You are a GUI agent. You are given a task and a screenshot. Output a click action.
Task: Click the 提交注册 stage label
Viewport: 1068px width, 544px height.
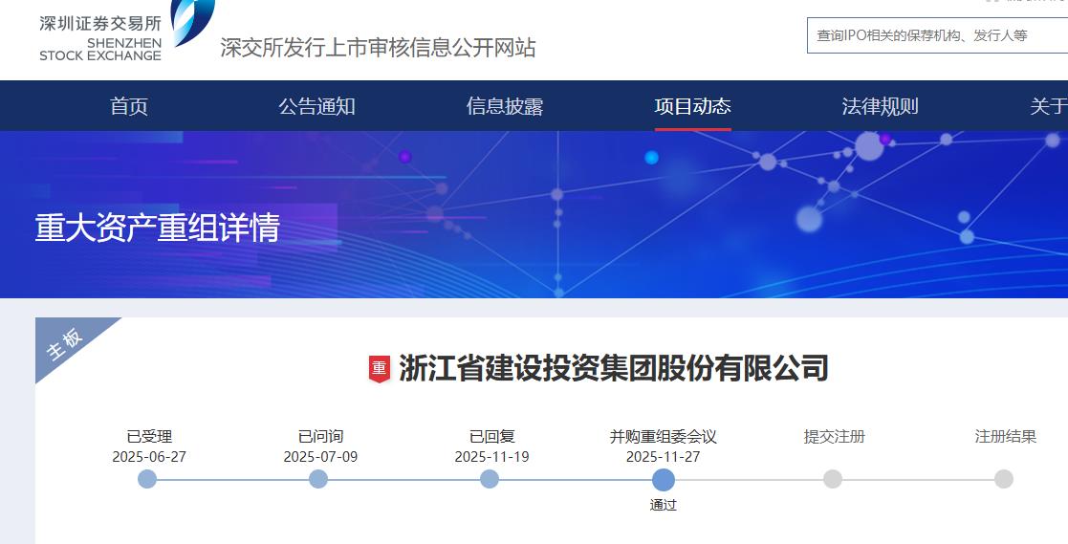click(835, 436)
